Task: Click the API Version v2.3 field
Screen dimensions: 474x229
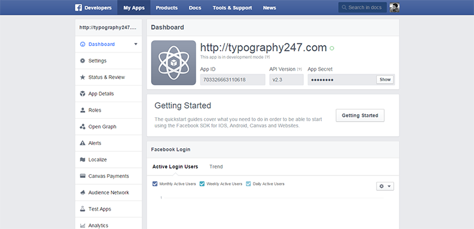Action: point(286,79)
